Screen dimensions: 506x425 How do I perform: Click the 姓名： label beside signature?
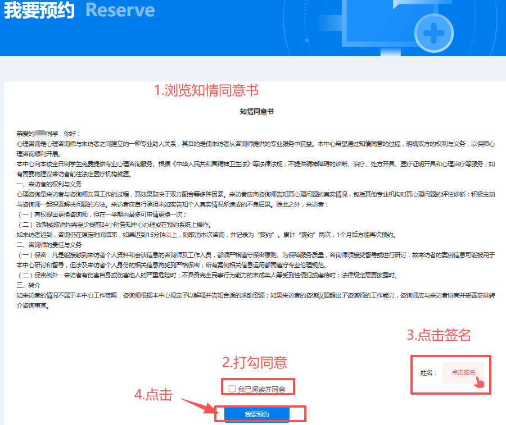click(x=428, y=373)
